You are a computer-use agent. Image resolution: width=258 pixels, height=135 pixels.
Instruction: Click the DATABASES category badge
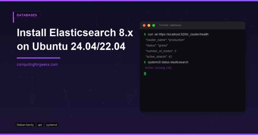27,15
